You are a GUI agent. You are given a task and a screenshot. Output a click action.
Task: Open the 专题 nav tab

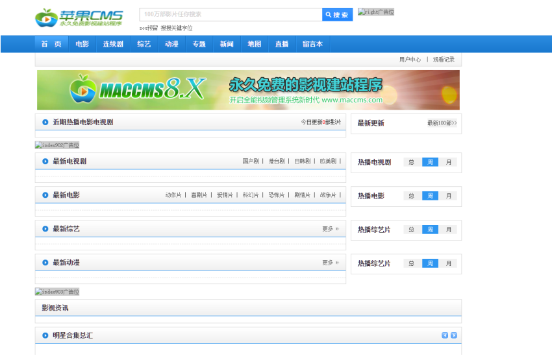tap(199, 44)
